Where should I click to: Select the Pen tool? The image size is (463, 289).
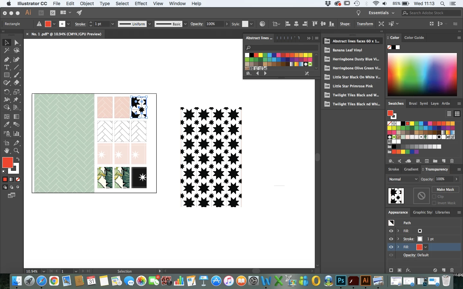(6, 59)
